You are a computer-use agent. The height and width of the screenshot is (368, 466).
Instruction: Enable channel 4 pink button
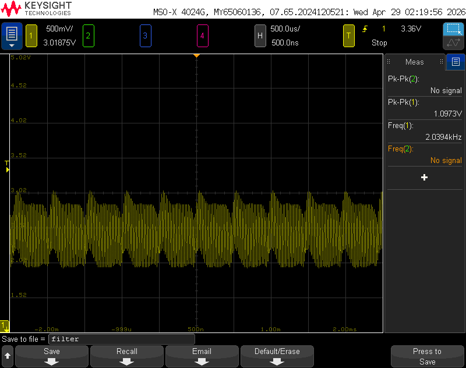coord(202,36)
